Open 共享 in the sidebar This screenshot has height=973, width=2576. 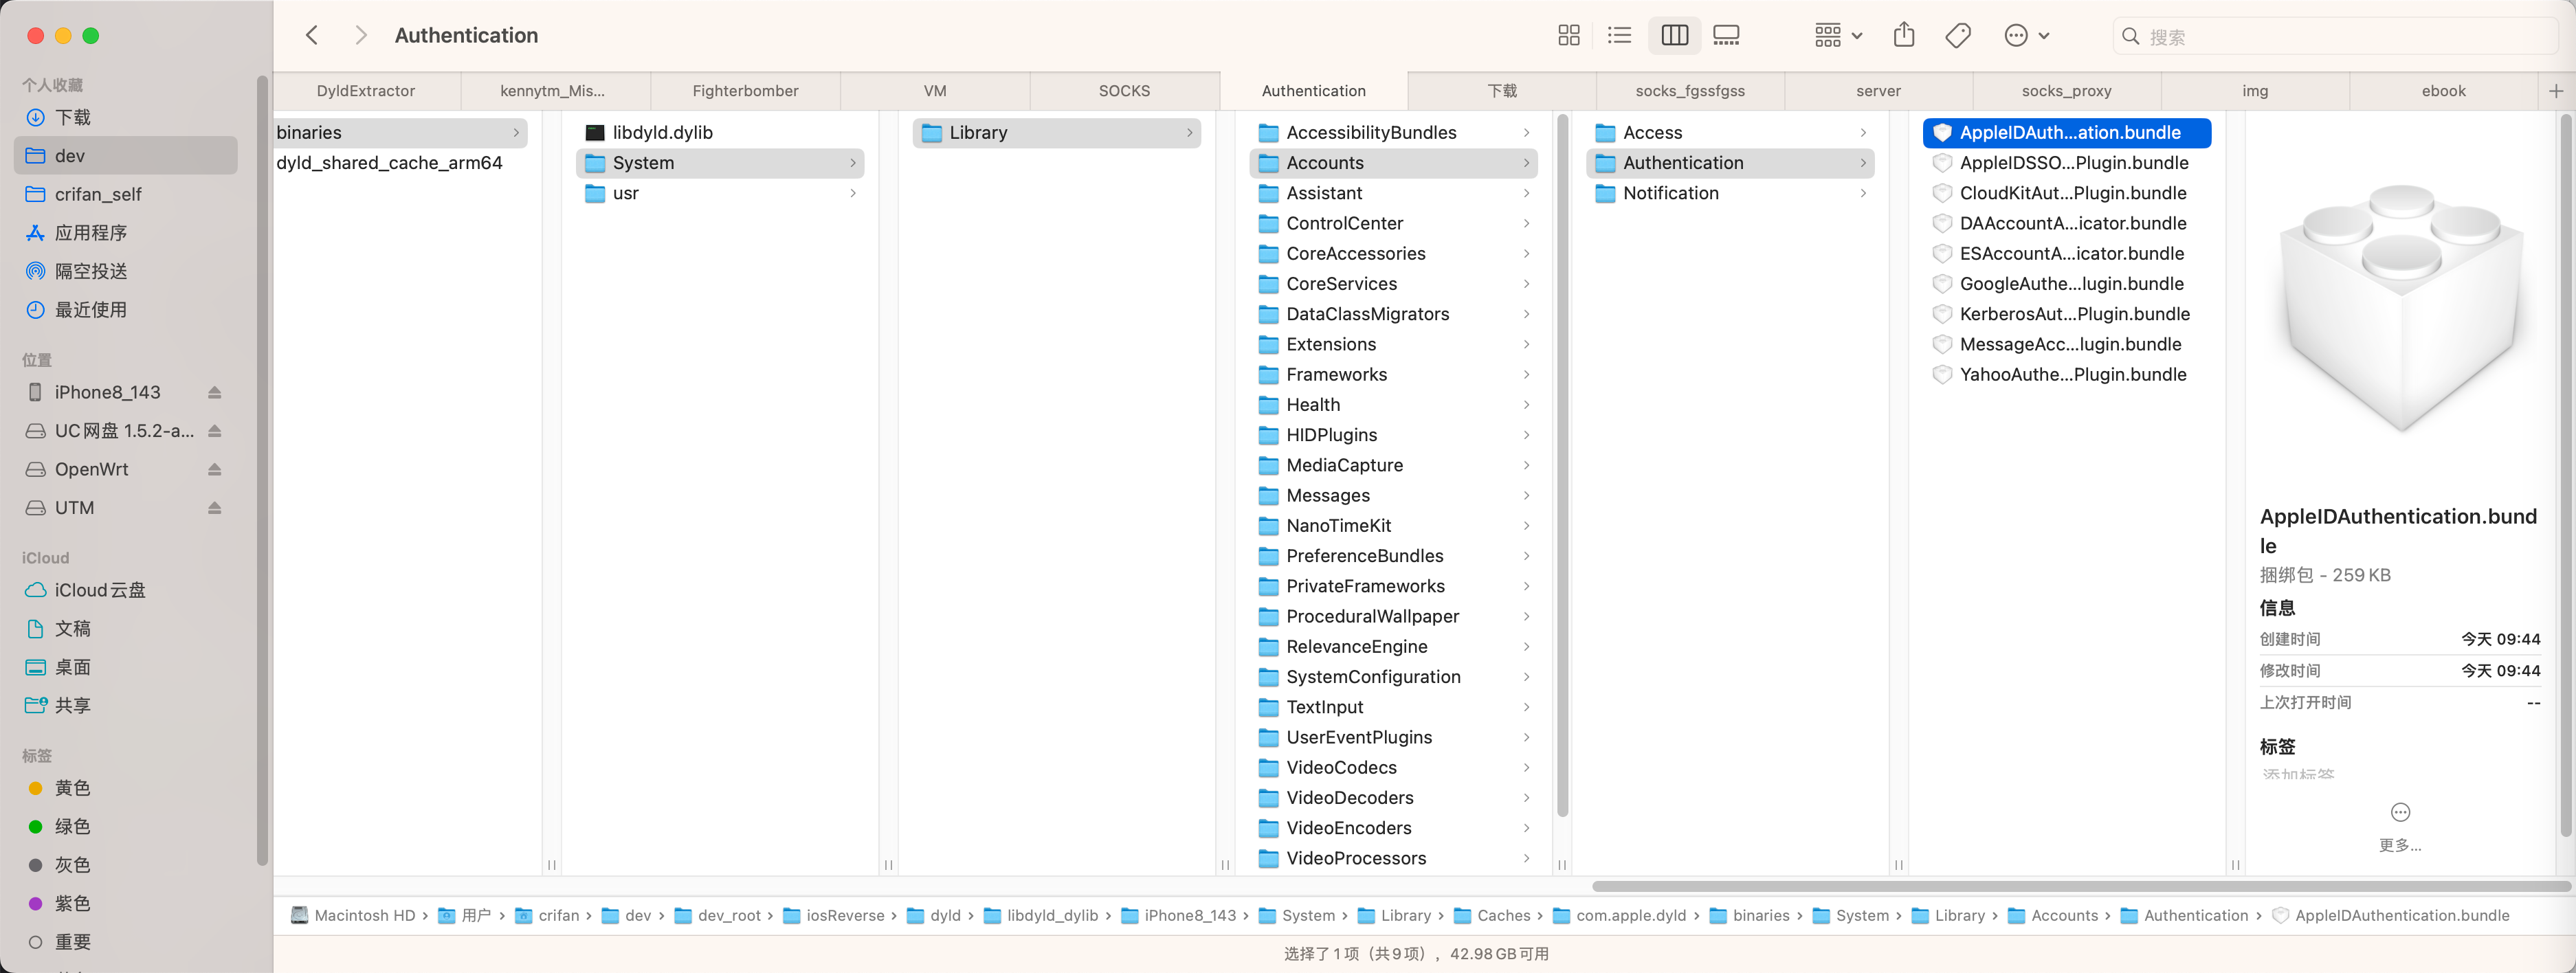[126, 705]
